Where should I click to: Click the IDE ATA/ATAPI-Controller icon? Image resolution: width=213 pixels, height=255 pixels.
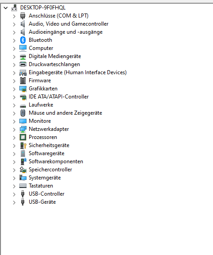point(23,97)
